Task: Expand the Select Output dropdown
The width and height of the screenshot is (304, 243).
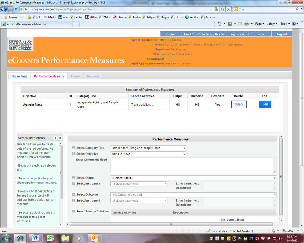Action: [x=193, y=178]
